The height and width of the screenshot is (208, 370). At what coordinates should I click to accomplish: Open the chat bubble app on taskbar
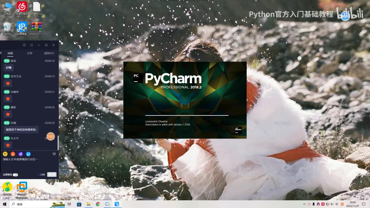point(108,204)
